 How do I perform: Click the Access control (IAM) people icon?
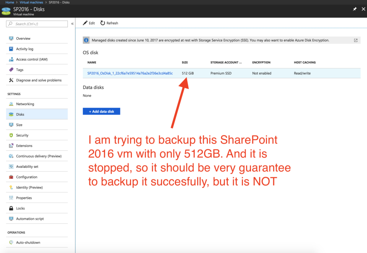[11, 59]
